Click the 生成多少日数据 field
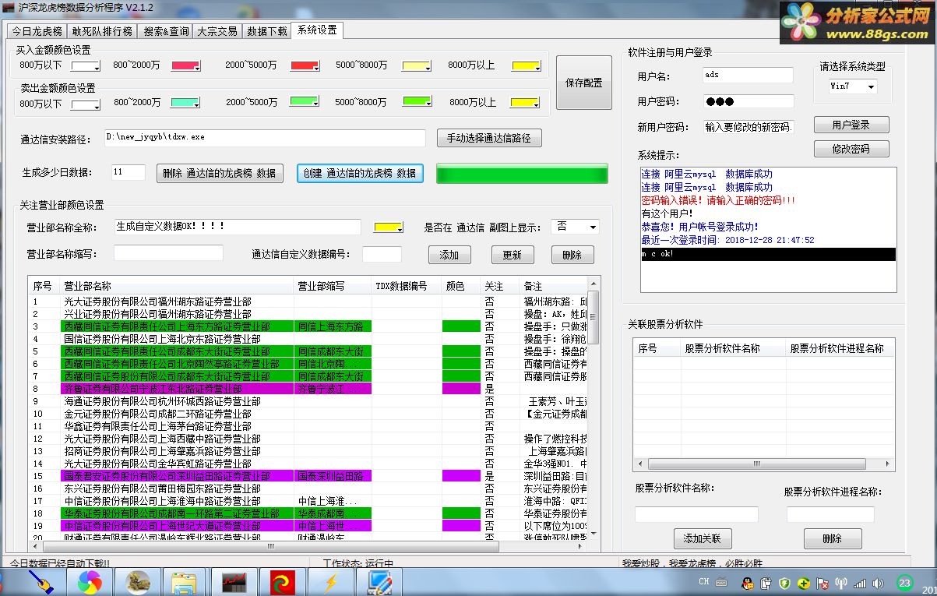Screen dimensions: 937x596 tap(129, 172)
